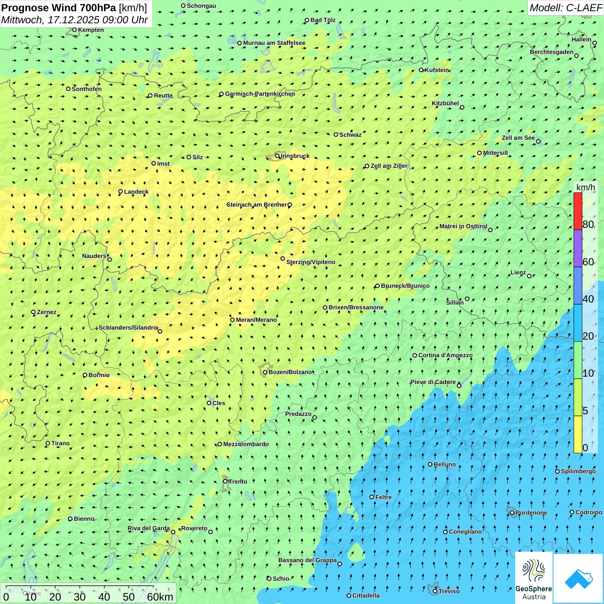Click the Feltre location dot
Image resolution: width=604 pixels, height=604 pixels.
point(372,497)
